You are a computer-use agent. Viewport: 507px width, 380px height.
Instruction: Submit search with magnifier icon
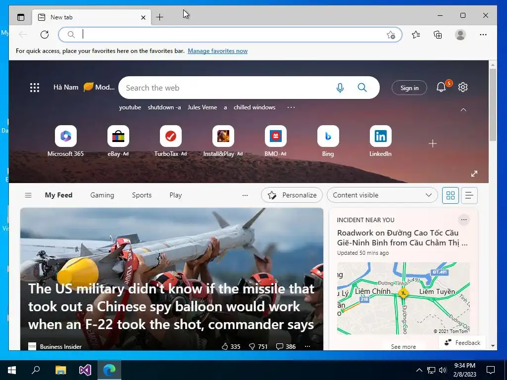362,88
